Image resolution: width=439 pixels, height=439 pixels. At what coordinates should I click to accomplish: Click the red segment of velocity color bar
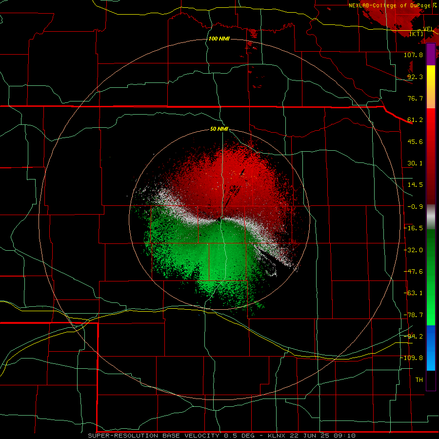(x=431, y=156)
